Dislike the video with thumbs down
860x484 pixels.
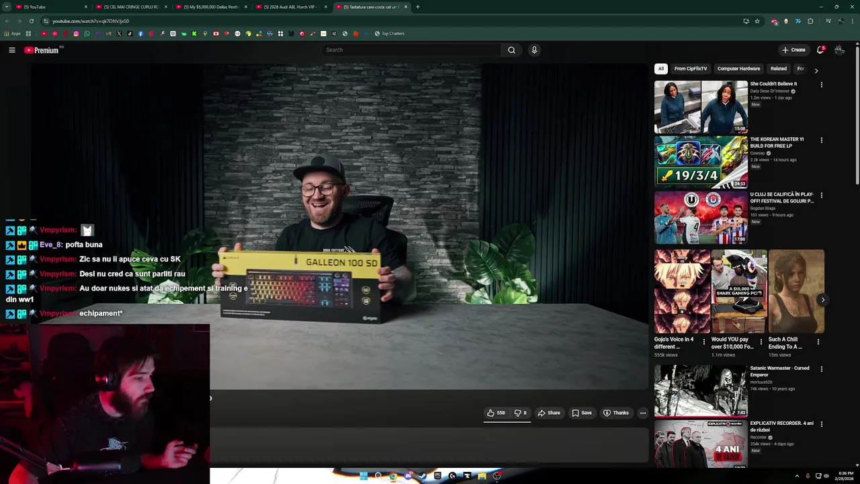pyautogui.click(x=520, y=413)
